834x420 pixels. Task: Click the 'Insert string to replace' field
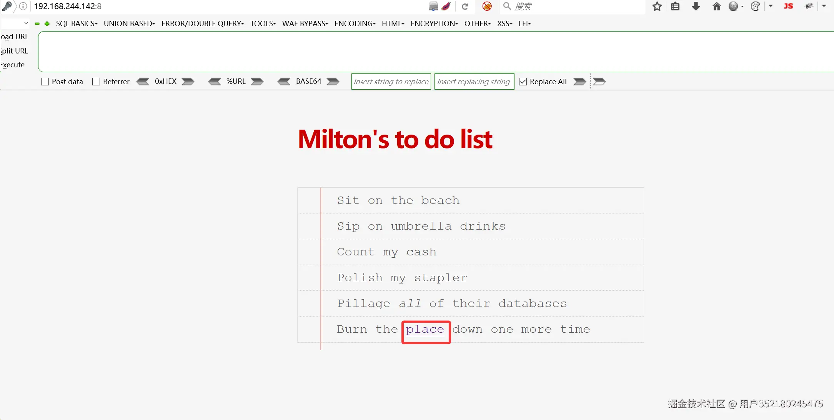(391, 82)
